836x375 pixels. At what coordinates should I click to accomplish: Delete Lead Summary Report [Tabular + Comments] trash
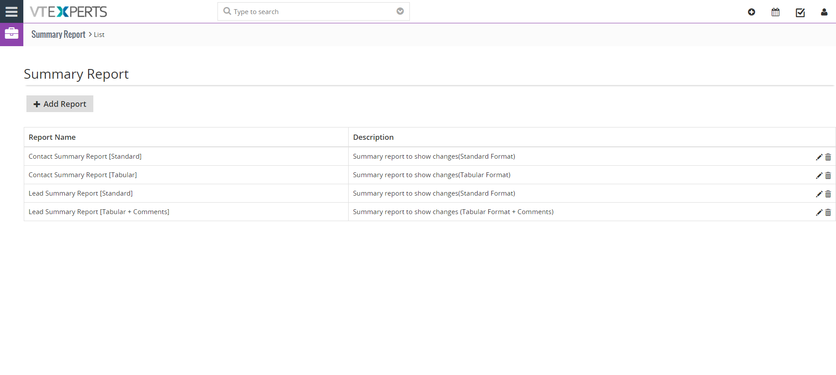828,212
